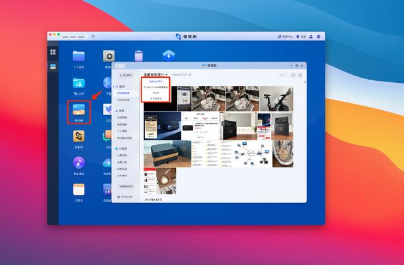Image resolution: width=404 pixels, height=265 pixels.
Task: Choose the iPhone 12 mini backup entry
Action: click(156, 87)
